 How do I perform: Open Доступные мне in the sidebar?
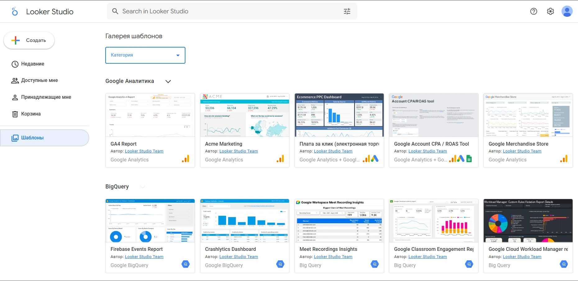tap(44, 80)
